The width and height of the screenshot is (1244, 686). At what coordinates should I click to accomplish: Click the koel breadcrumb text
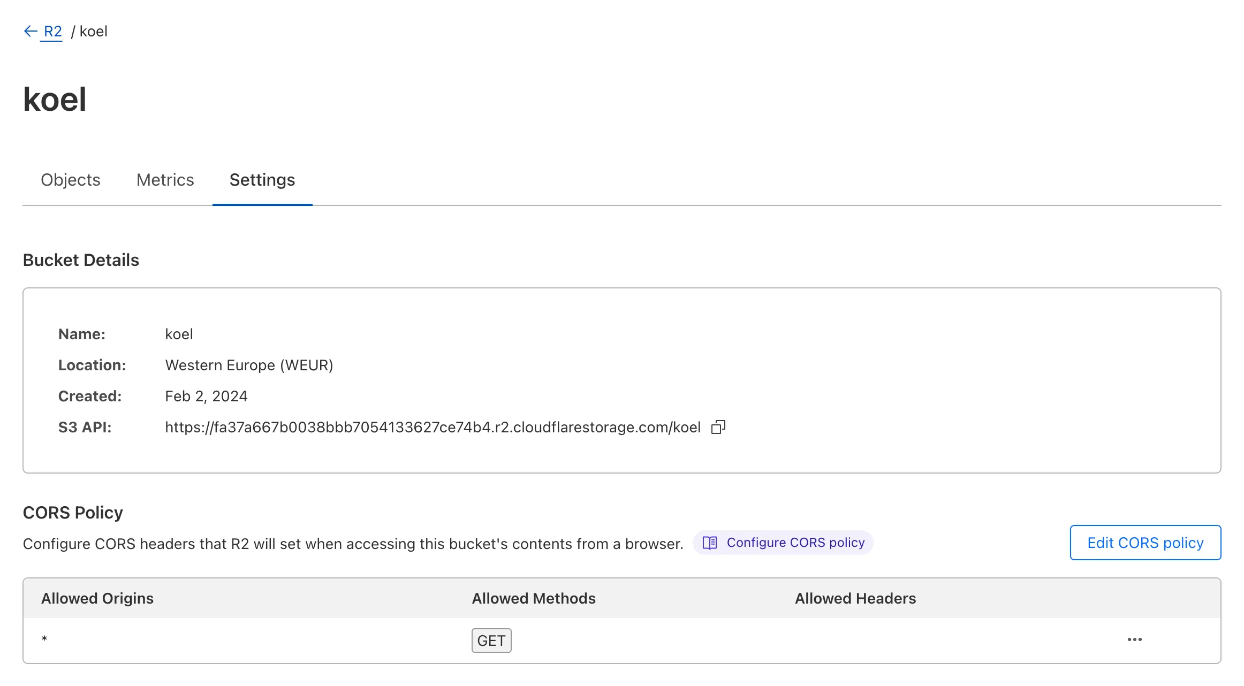click(94, 32)
